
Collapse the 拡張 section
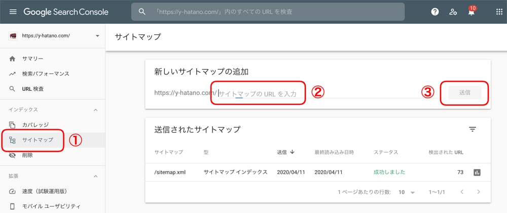95,176
